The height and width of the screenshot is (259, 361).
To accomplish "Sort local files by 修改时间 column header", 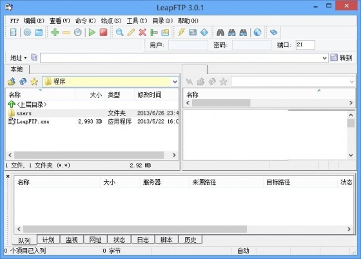I will [x=156, y=95].
